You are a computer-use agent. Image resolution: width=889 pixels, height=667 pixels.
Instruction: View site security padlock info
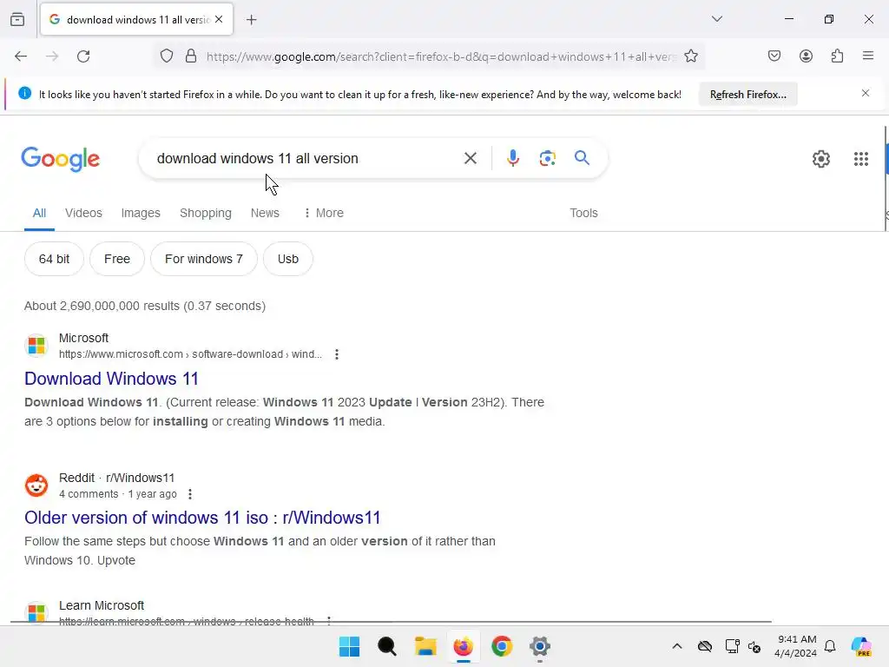191,56
